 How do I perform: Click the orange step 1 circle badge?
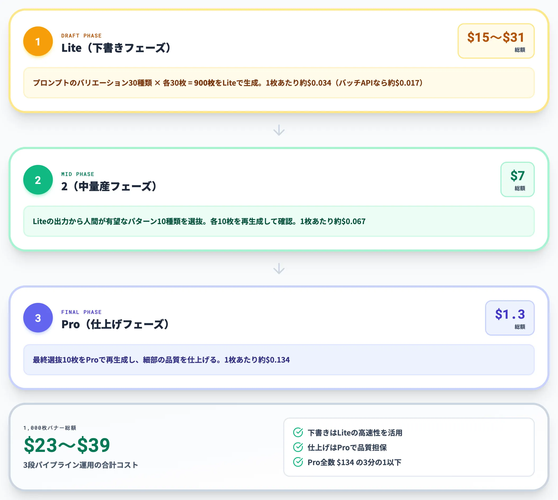[38, 41]
